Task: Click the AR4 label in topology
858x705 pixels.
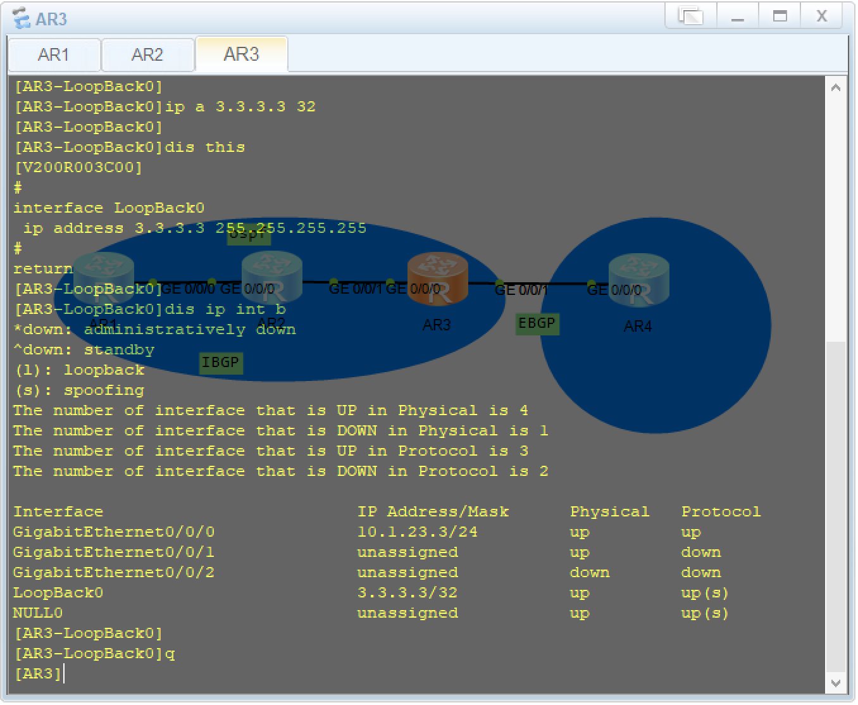Action: pos(638,327)
